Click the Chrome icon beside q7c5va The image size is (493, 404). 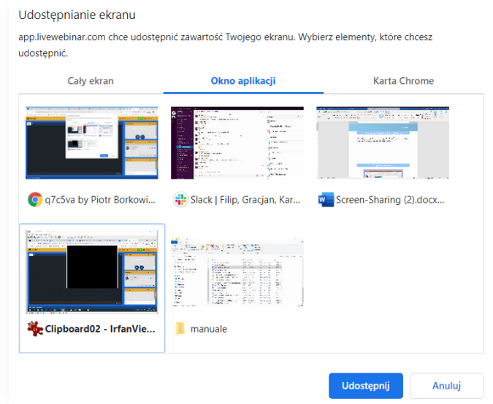coord(34,199)
